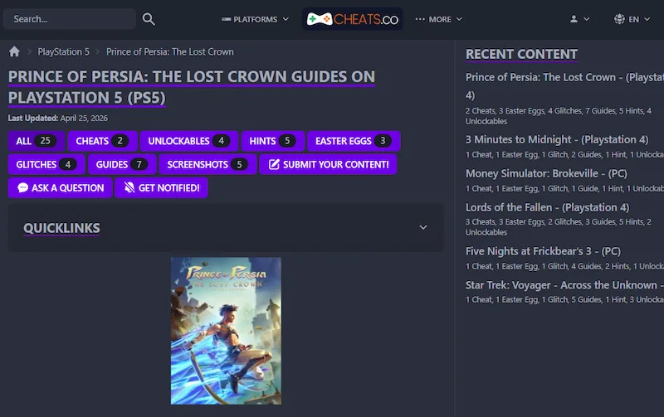Select the Hints 5 tab
Screen dimensions: 664x417
tap(272, 141)
